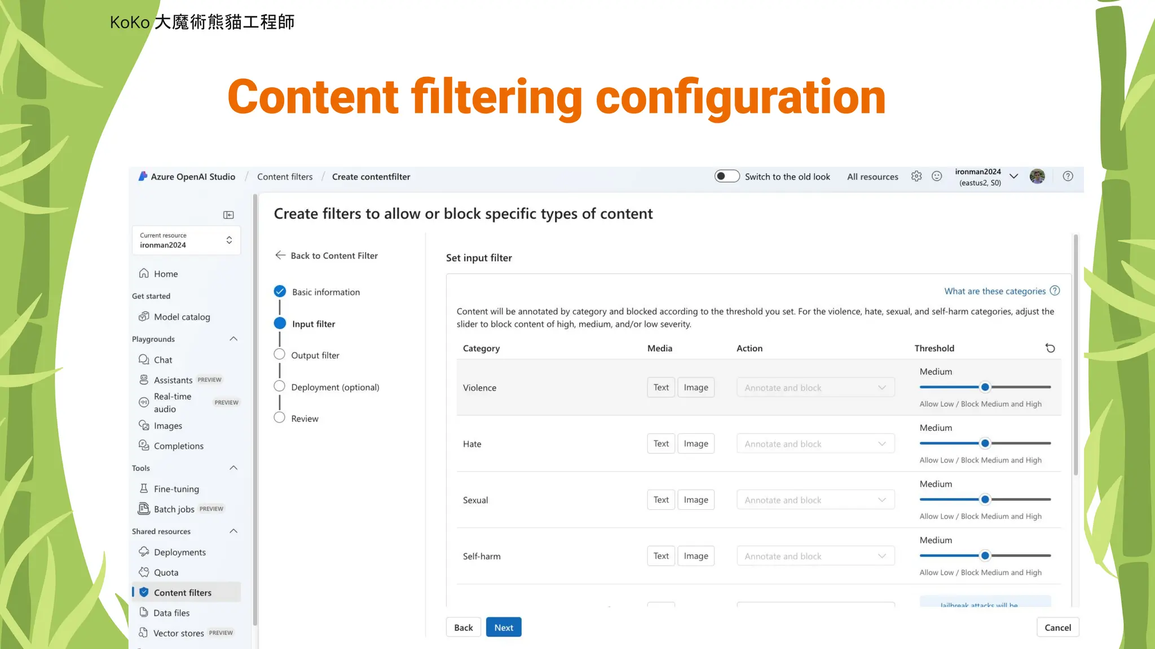Toggle Text media for Self-harm
1155x649 pixels.
[x=661, y=556]
